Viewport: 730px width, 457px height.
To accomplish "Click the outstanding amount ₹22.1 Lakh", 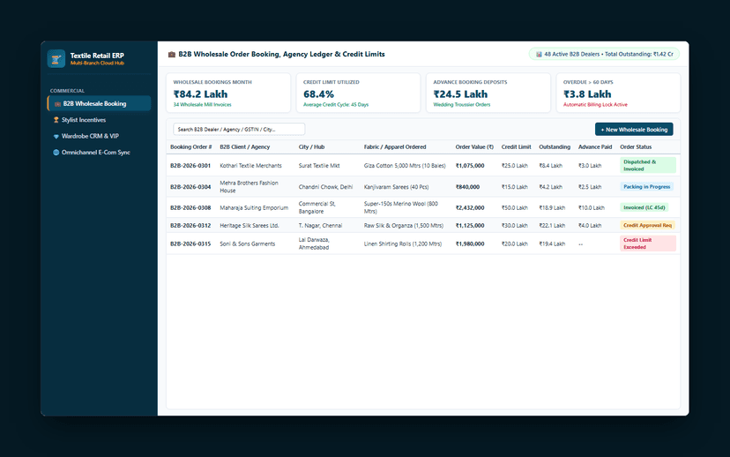I will [x=552, y=226].
